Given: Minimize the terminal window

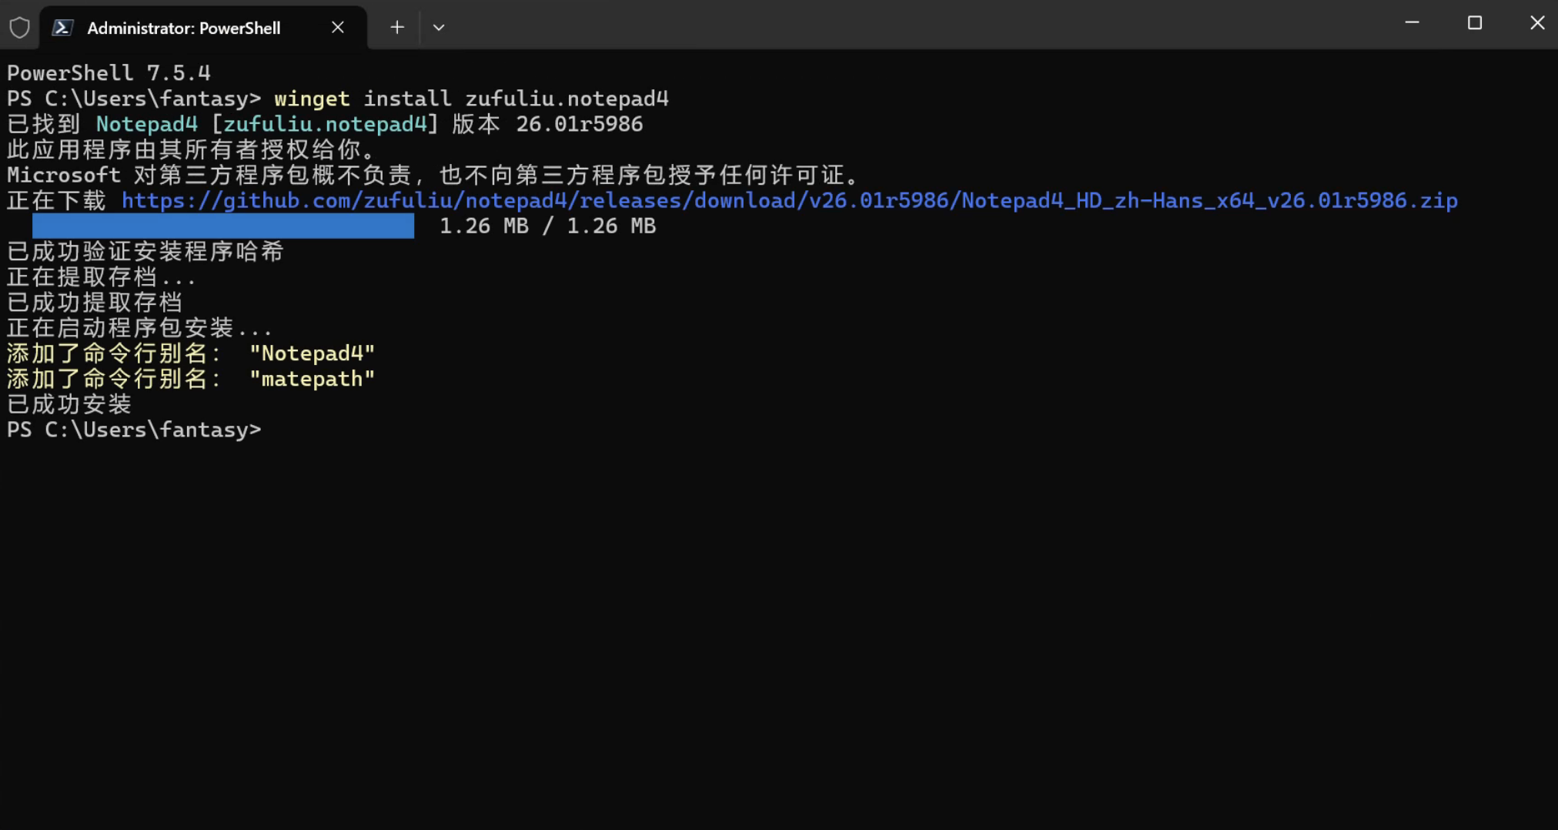Looking at the screenshot, I should point(1412,23).
